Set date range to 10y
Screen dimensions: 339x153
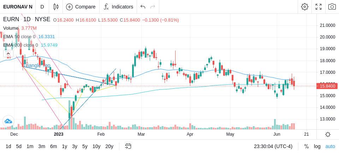click(x=96, y=147)
